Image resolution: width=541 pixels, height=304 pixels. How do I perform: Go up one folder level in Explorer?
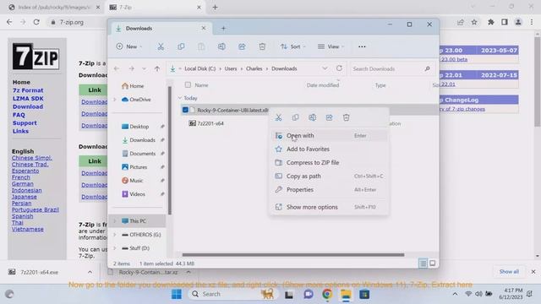click(157, 68)
